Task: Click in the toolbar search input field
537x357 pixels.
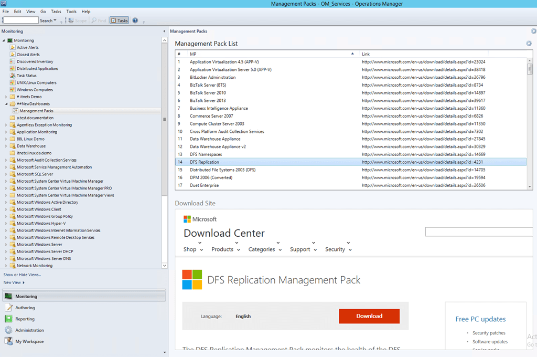Action: click(20, 20)
